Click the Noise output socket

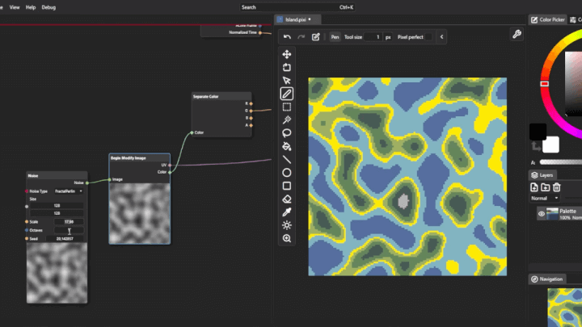87,182
